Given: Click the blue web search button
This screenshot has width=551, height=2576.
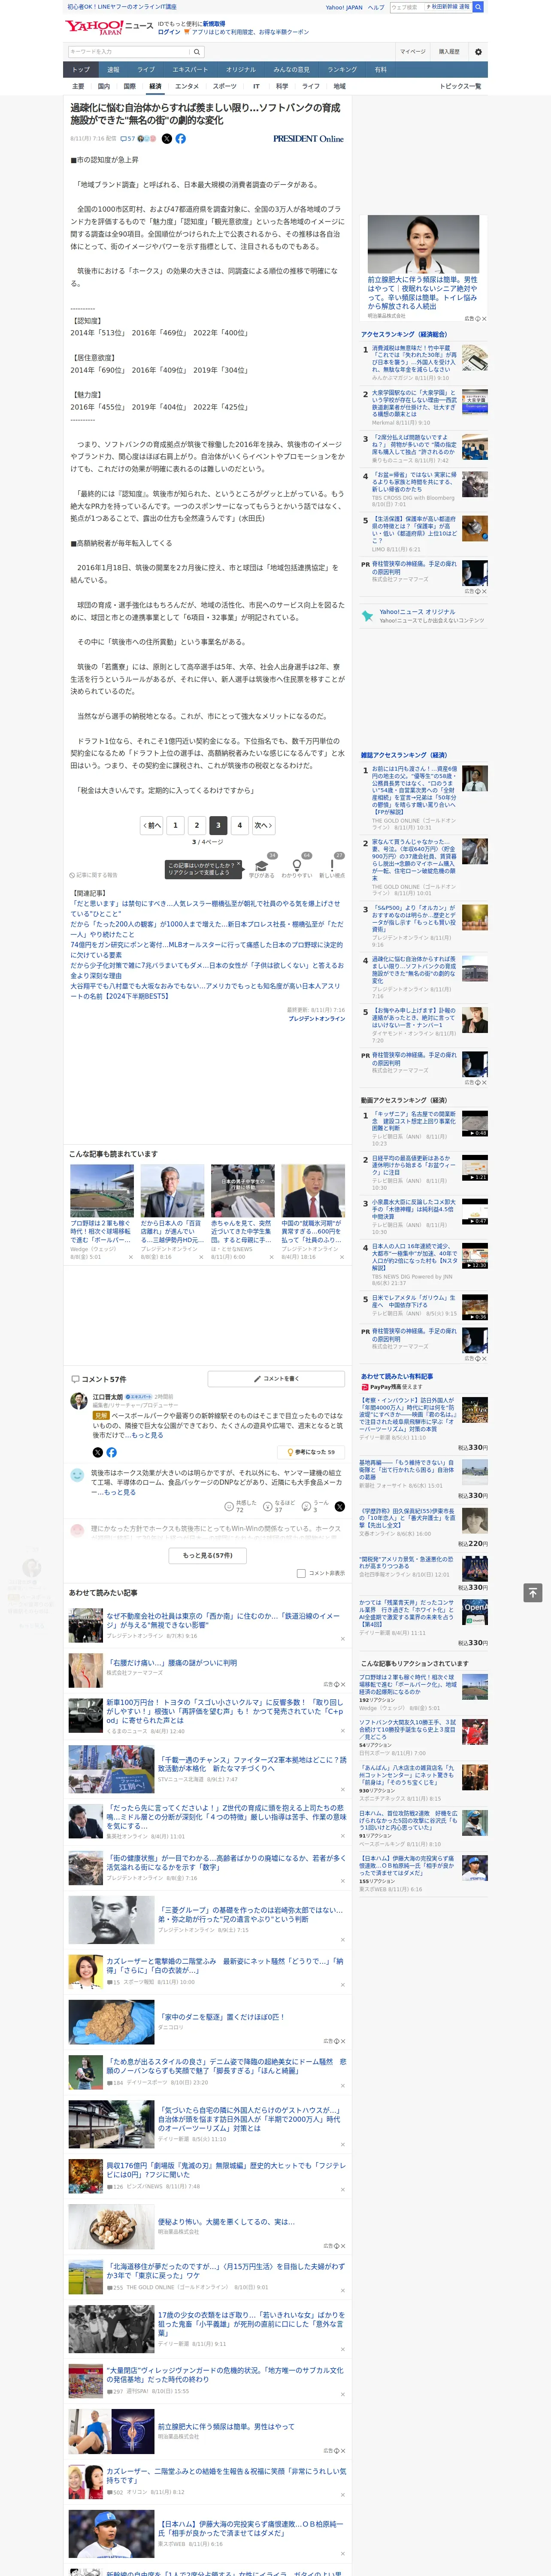Looking at the screenshot, I should click(x=478, y=7).
